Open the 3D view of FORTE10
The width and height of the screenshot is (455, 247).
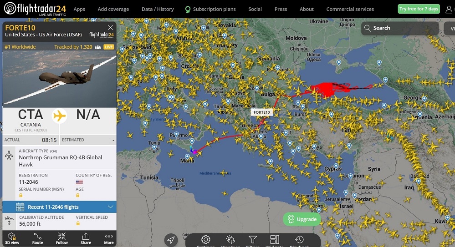click(x=12, y=238)
